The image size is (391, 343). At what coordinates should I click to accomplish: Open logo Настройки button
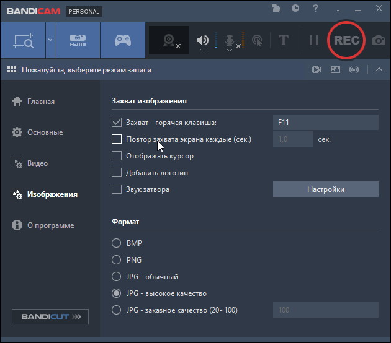click(x=326, y=189)
